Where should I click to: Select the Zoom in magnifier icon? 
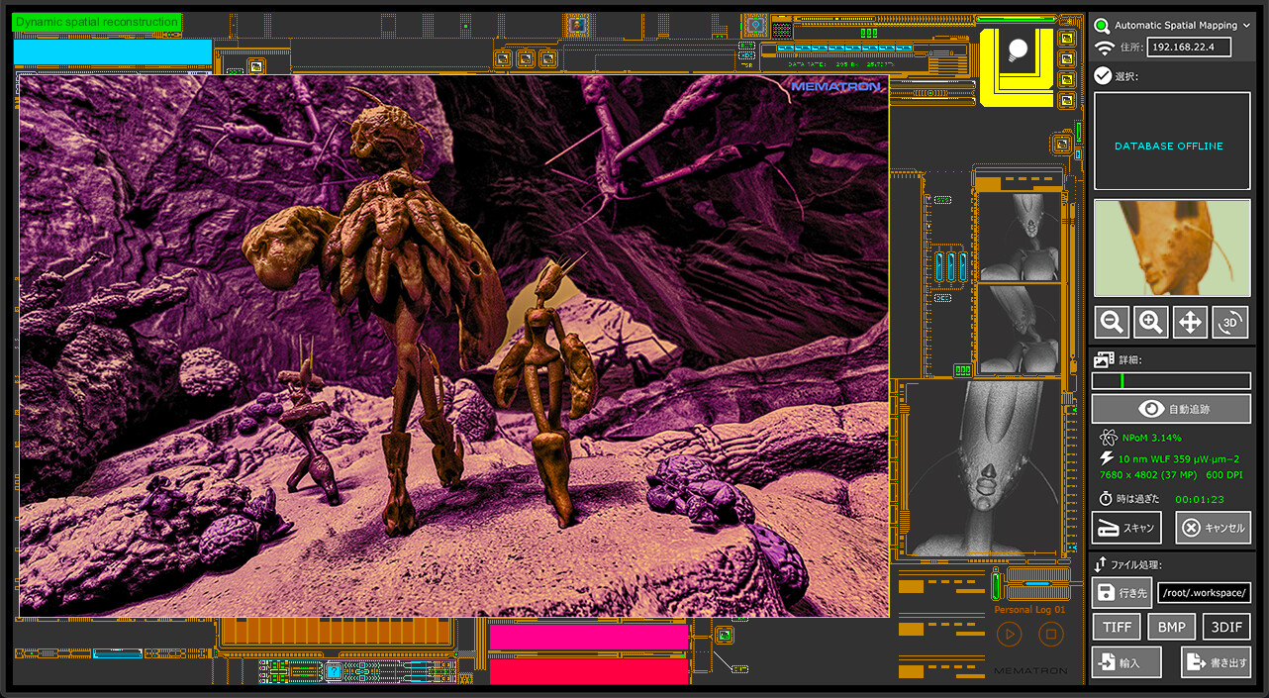(1150, 321)
